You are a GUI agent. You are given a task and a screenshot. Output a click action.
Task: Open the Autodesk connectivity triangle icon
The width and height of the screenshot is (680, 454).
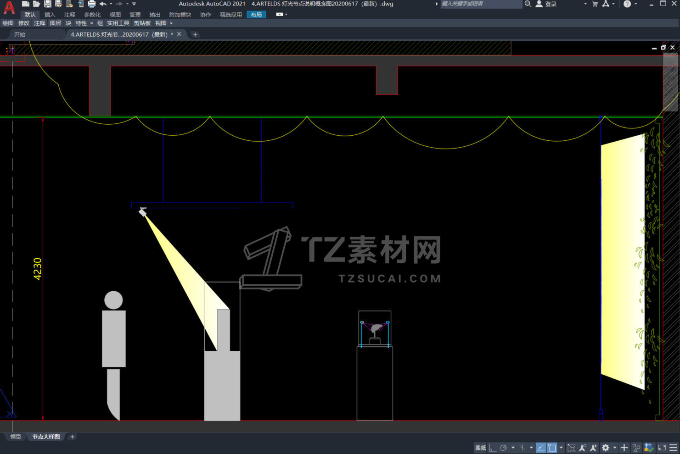[x=606, y=4]
